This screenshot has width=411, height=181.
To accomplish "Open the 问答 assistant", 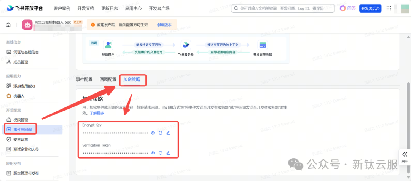I will tap(347, 8).
